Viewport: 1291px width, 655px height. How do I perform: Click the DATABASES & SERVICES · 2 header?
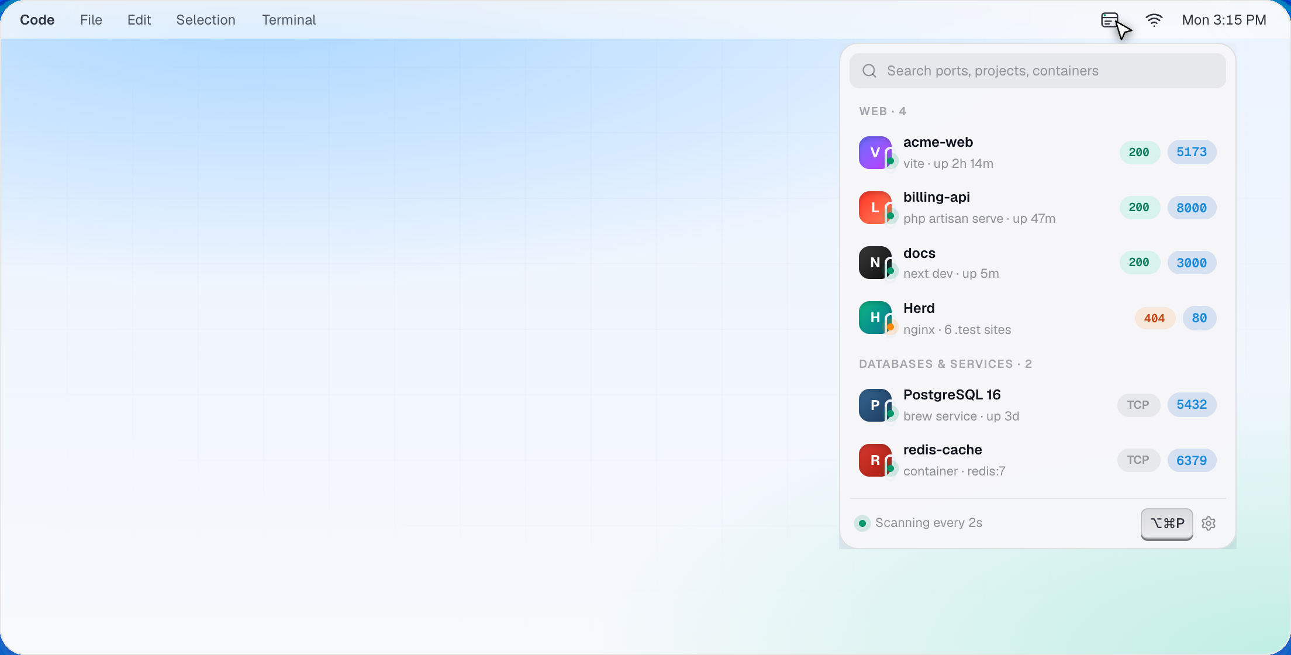(945, 364)
